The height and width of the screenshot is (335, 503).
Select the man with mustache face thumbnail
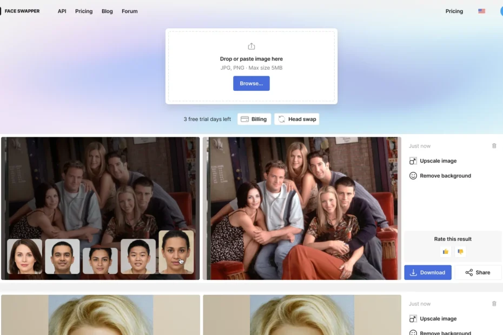(62, 257)
